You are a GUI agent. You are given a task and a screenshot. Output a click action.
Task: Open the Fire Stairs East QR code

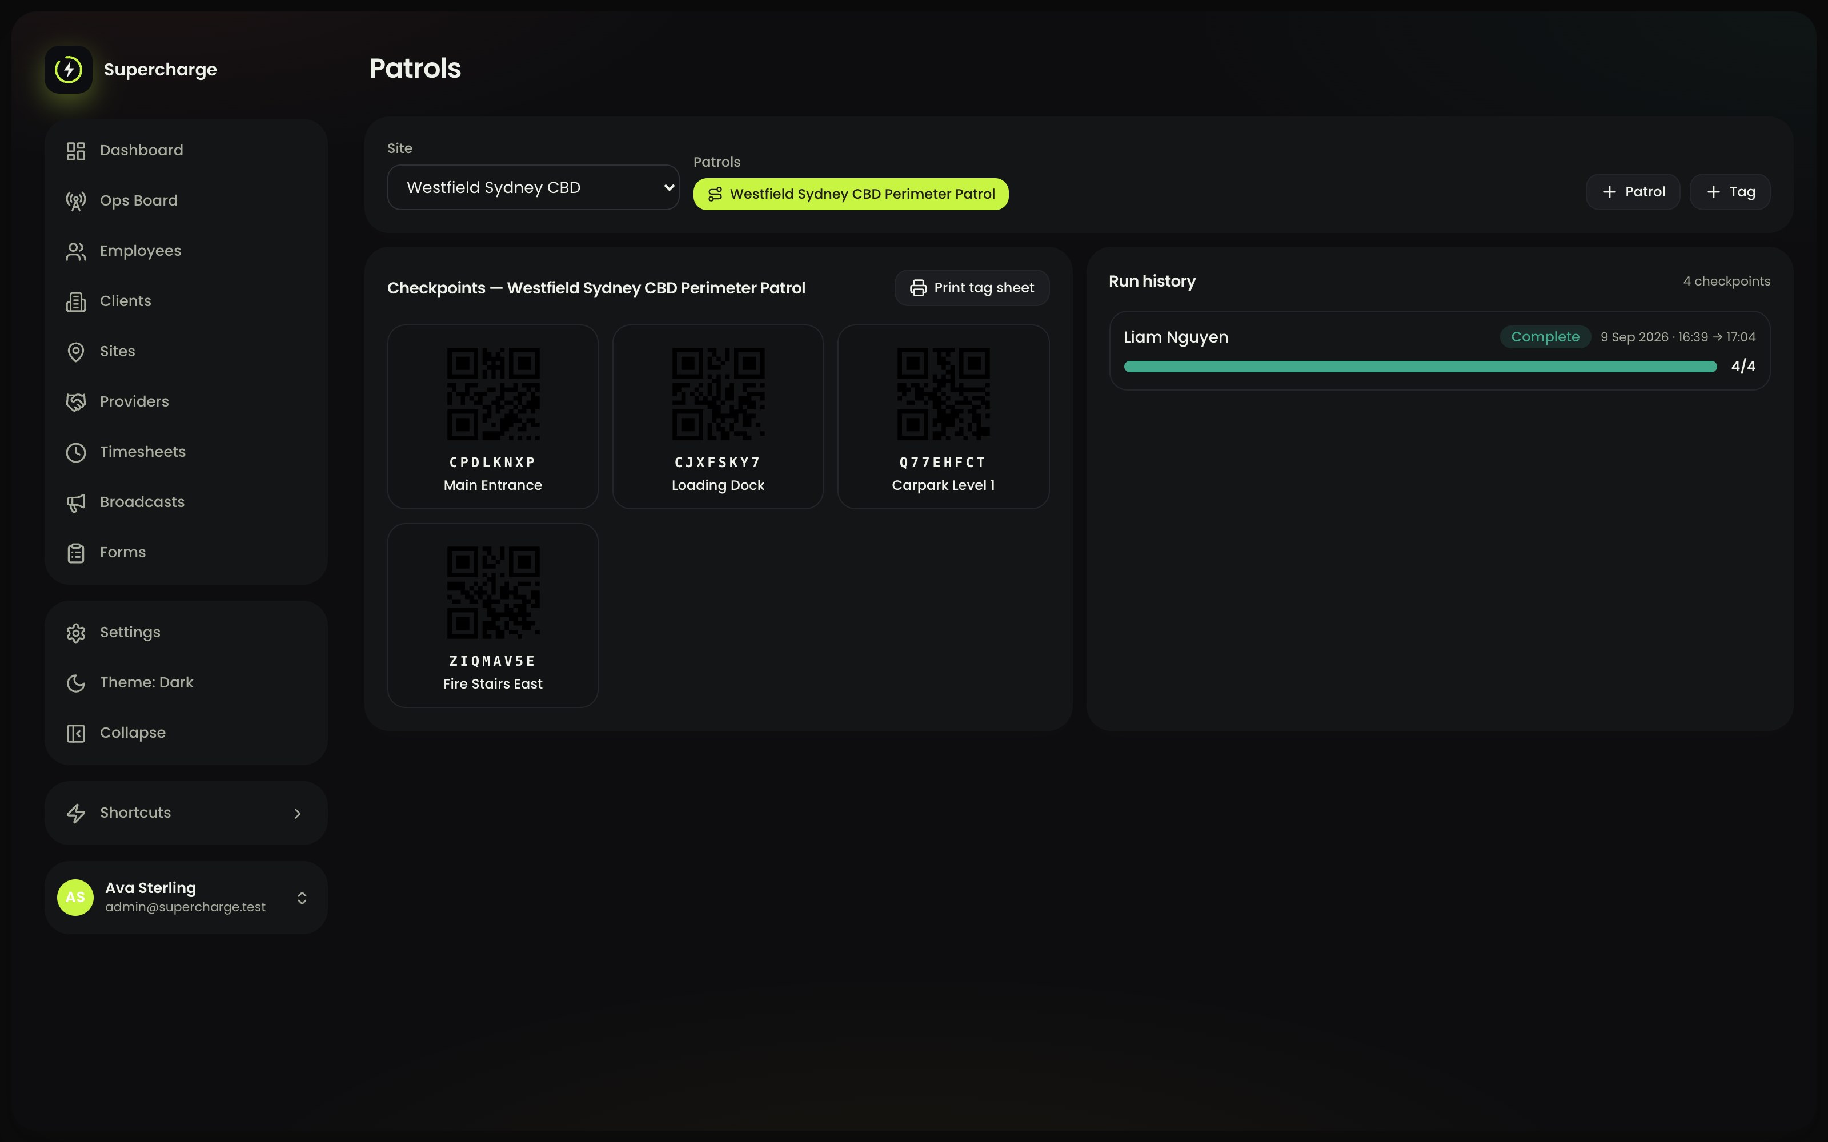click(x=493, y=592)
